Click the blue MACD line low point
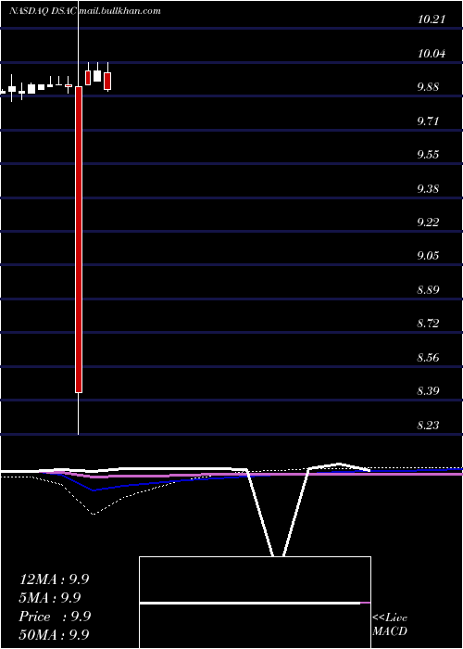Image resolution: width=463 pixels, height=649 pixels. [x=93, y=490]
